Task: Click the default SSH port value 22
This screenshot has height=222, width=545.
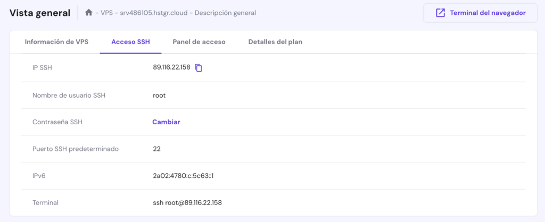Action: click(x=156, y=149)
